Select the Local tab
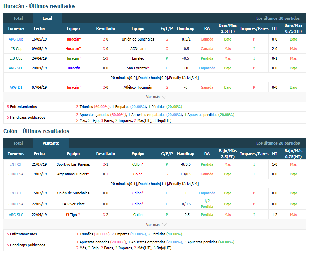 tap(47, 18)
